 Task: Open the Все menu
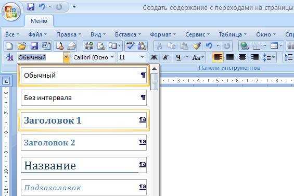(12, 34)
